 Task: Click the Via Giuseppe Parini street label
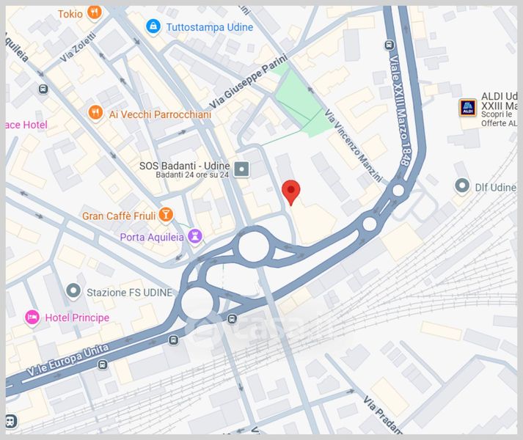(x=249, y=81)
